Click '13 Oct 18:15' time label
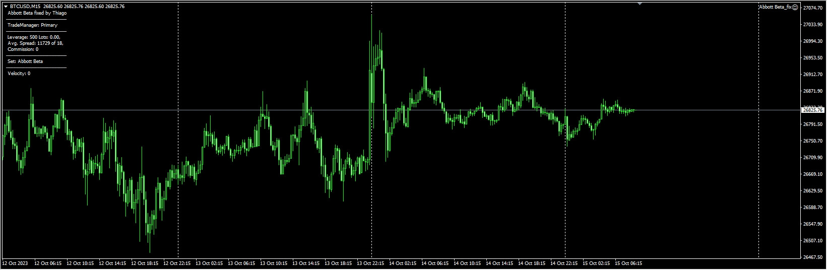The height and width of the screenshot is (270, 827). tap(338, 263)
